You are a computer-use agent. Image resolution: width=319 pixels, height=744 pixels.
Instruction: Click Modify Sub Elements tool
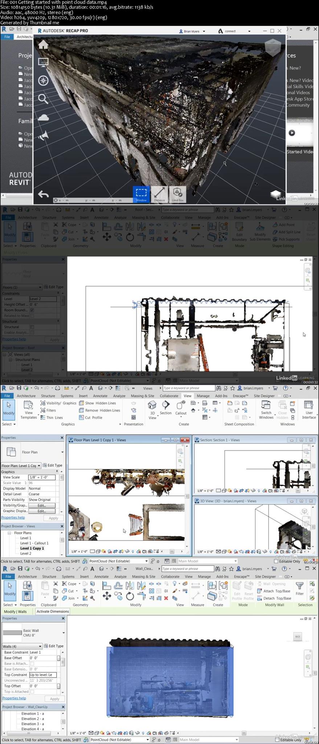pos(260,231)
